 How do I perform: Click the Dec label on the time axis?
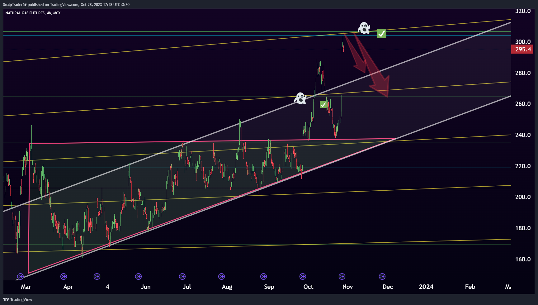tap(388, 287)
